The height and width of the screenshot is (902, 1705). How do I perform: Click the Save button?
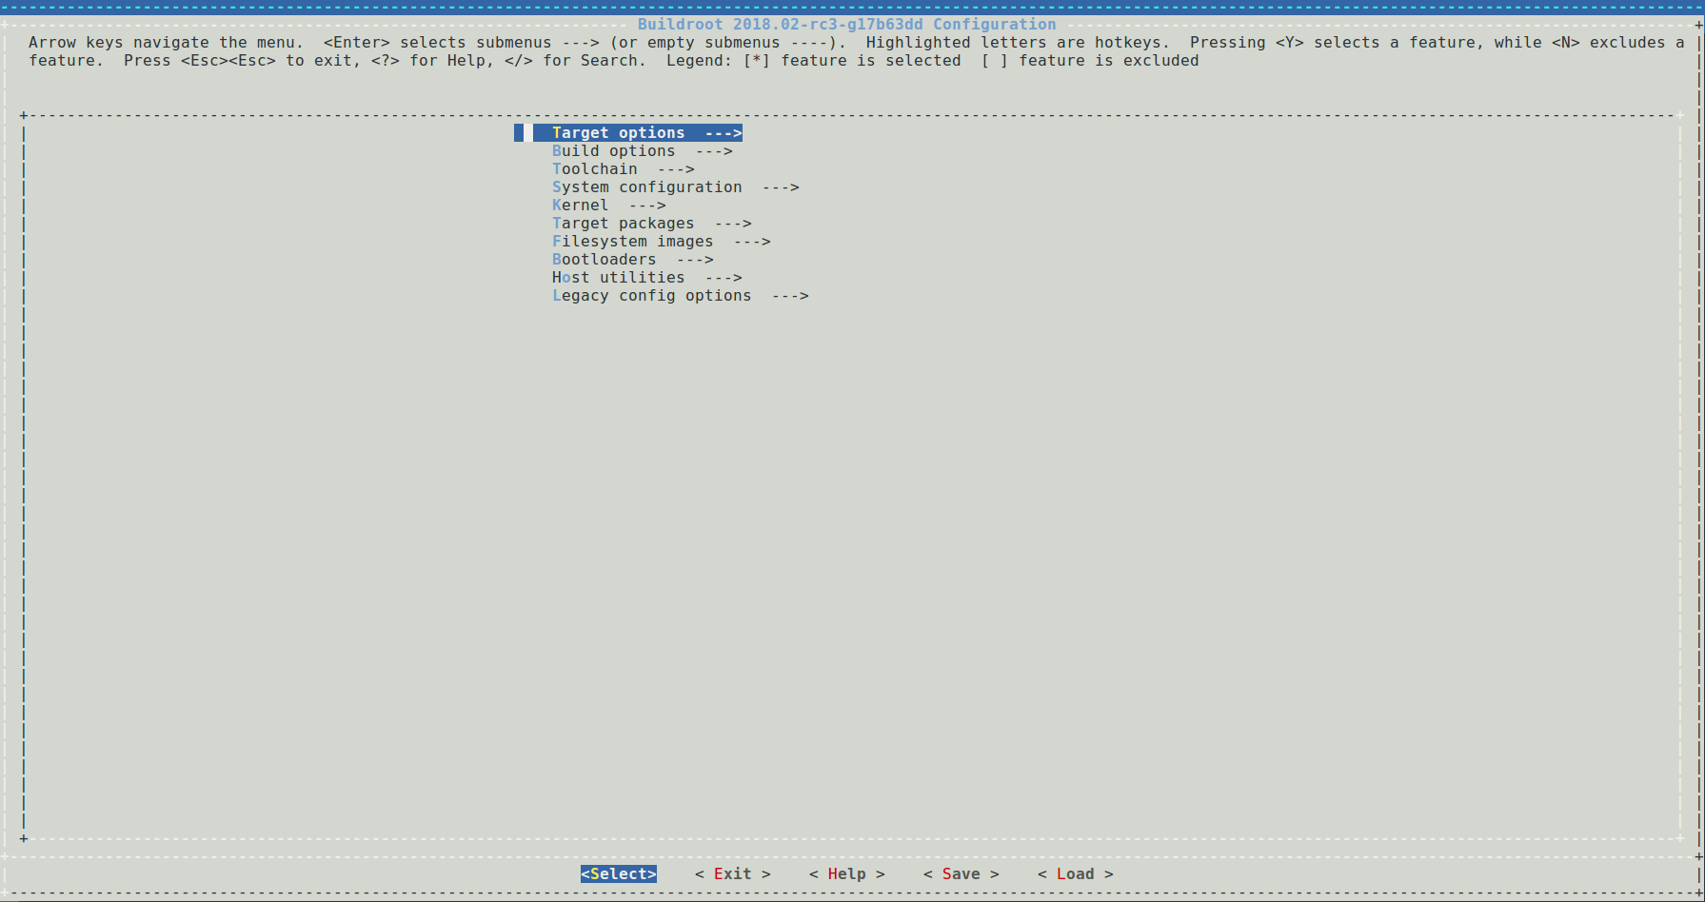click(962, 874)
